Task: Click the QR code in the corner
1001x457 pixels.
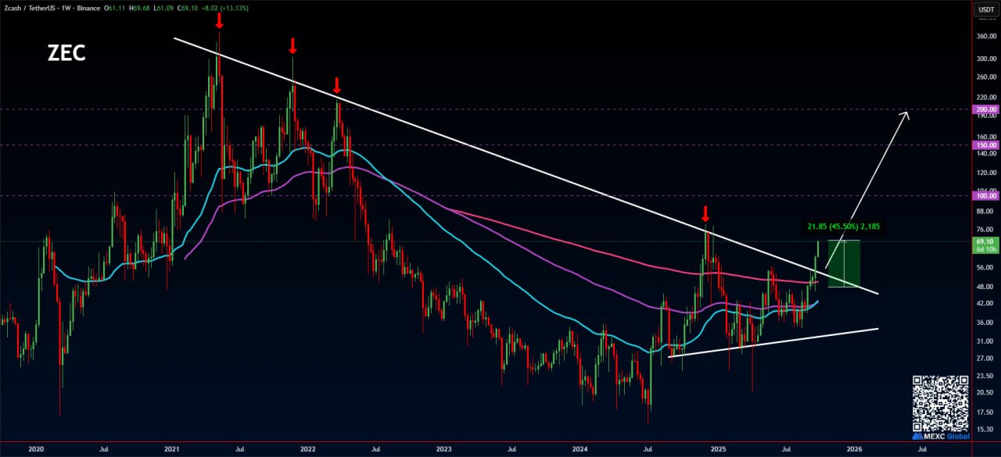Action: pyautogui.click(x=941, y=402)
